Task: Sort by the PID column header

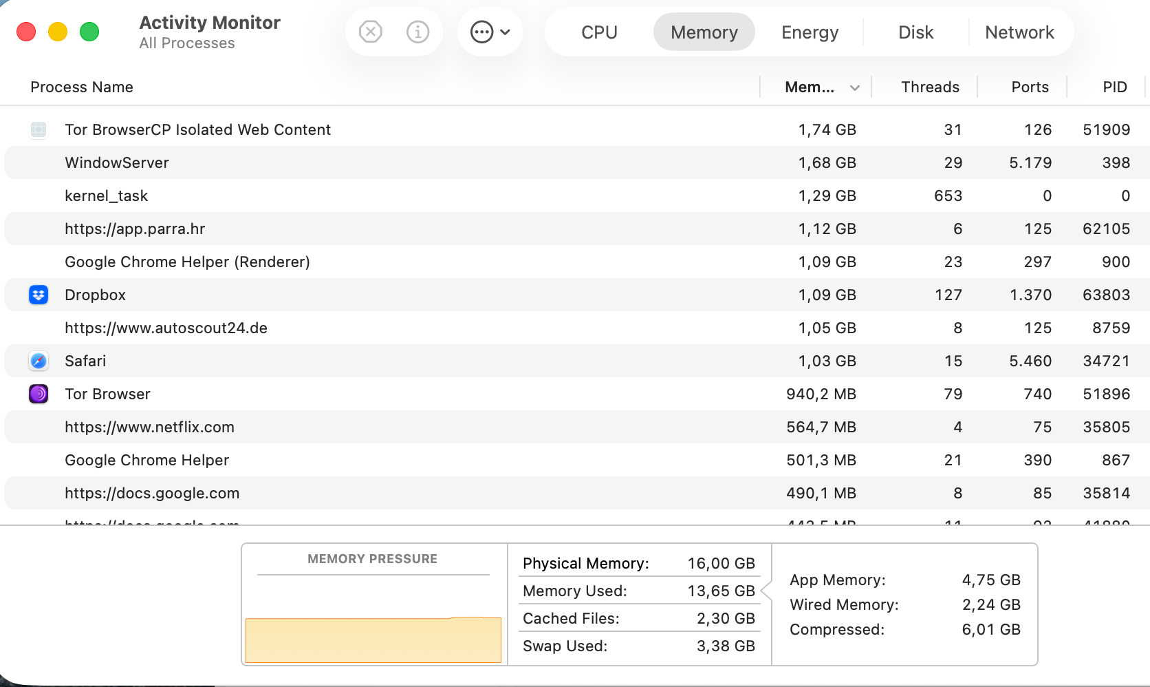Action: click(x=1115, y=87)
